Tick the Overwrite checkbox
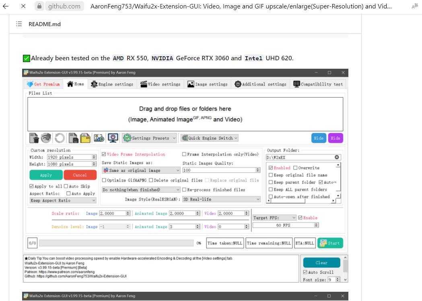The height and width of the screenshot is (301, 422). point(295,168)
